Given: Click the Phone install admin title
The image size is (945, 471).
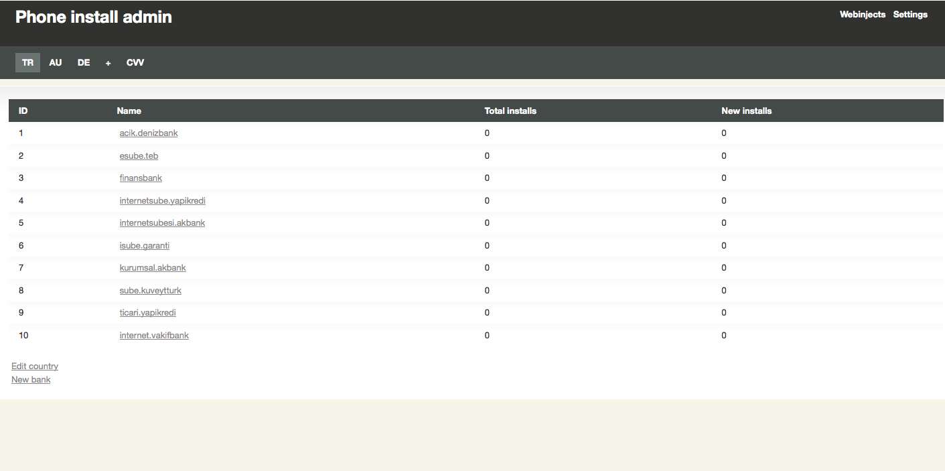Looking at the screenshot, I should coord(94,17).
